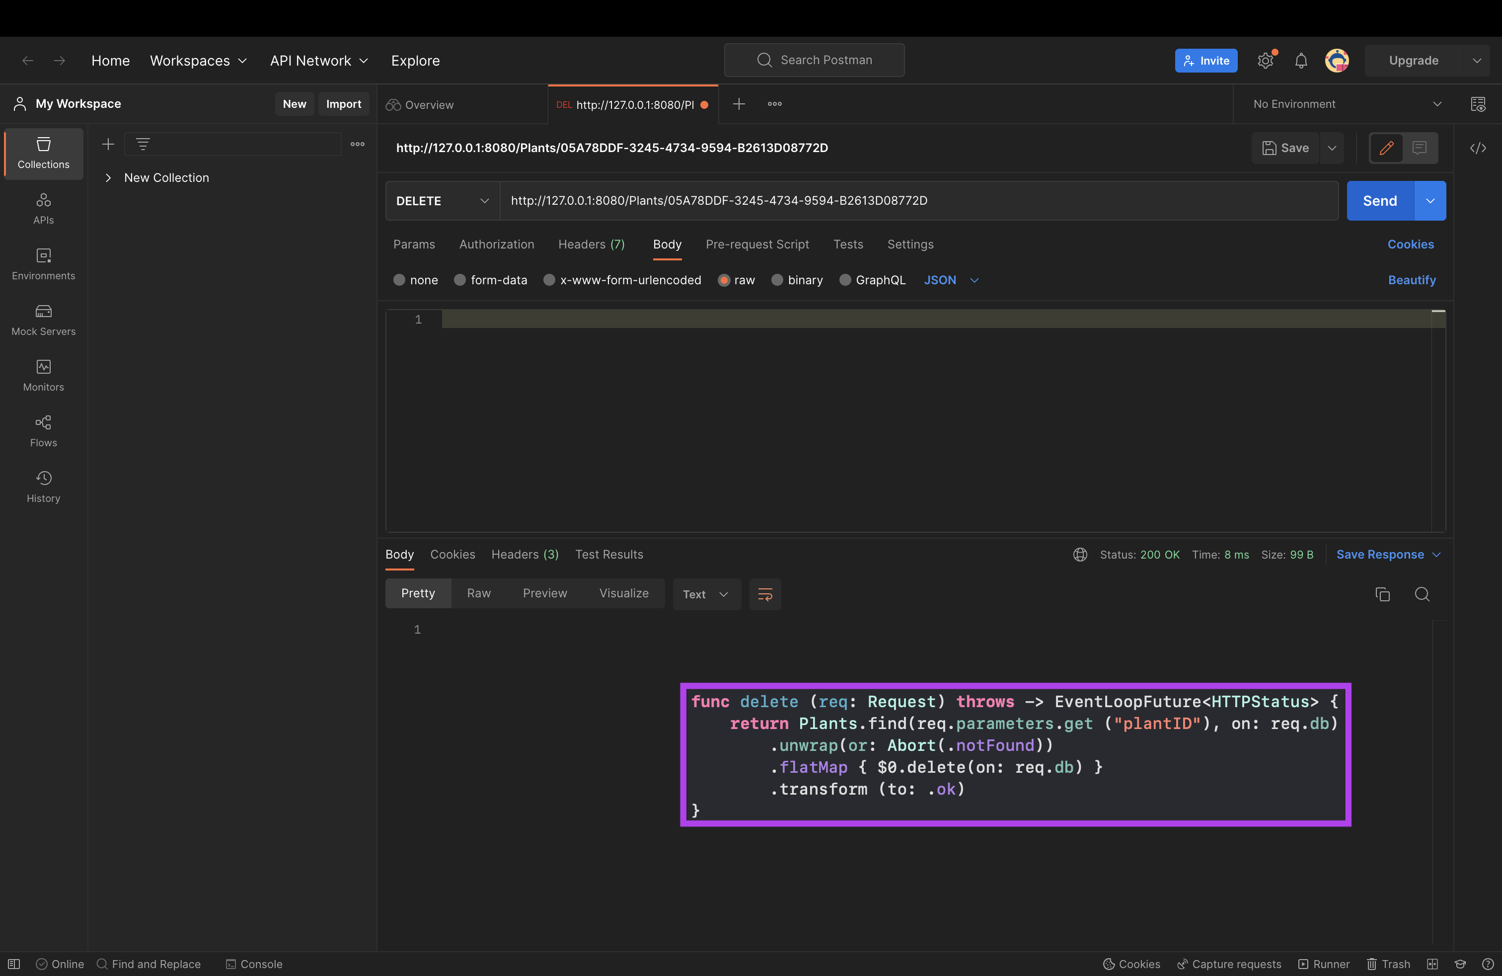Send the DELETE request
Screen dimensions: 1502x976
point(1380,201)
